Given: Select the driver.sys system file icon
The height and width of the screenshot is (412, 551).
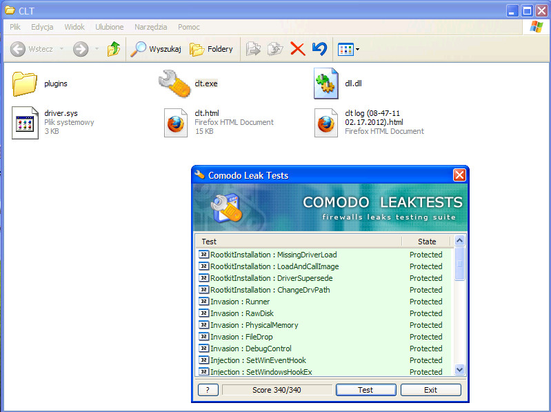Looking at the screenshot, I should (25, 123).
